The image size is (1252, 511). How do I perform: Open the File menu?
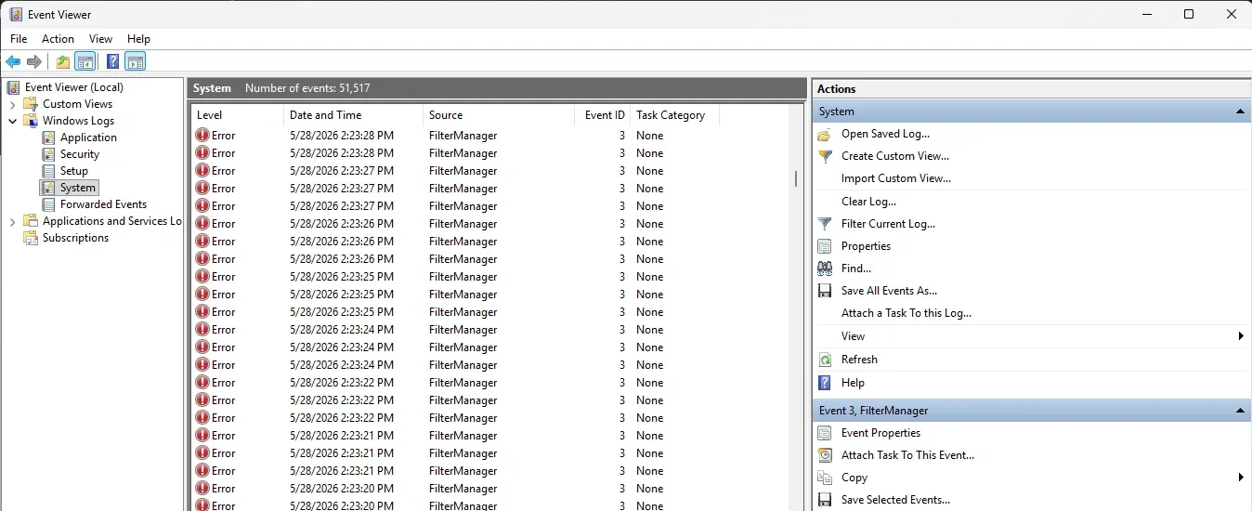coord(19,39)
